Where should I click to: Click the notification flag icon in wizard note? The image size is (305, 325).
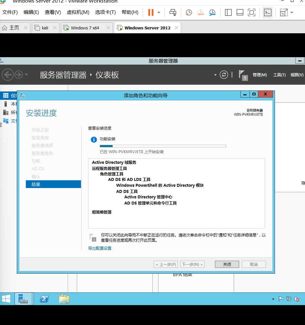coord(93,237)
